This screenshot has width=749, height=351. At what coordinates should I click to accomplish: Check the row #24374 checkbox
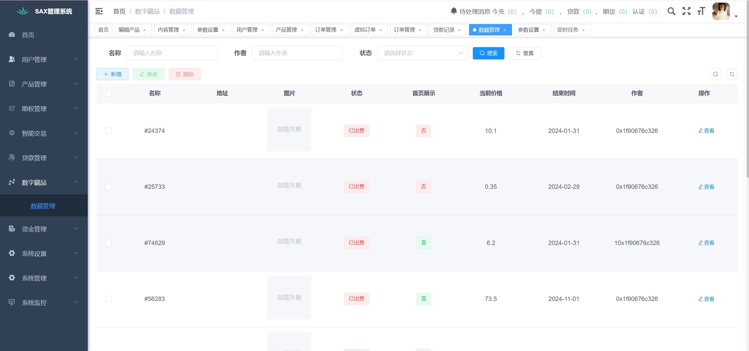pos(109,131)
